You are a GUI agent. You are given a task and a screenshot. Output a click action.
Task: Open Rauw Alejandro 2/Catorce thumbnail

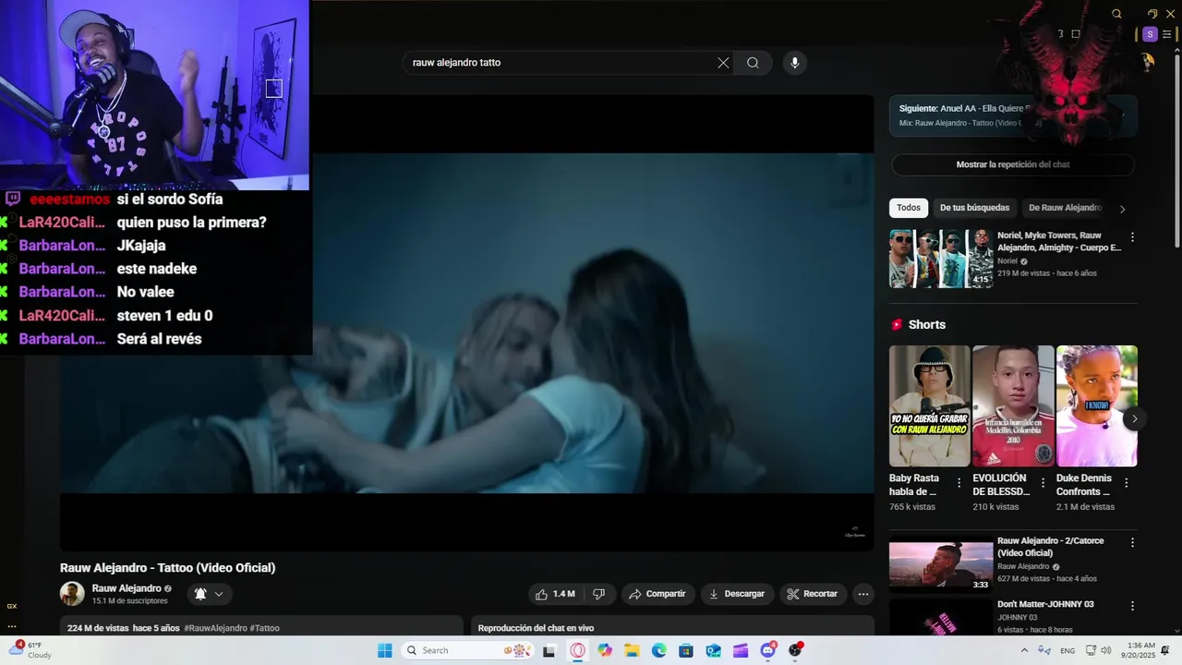coord(941,564)
